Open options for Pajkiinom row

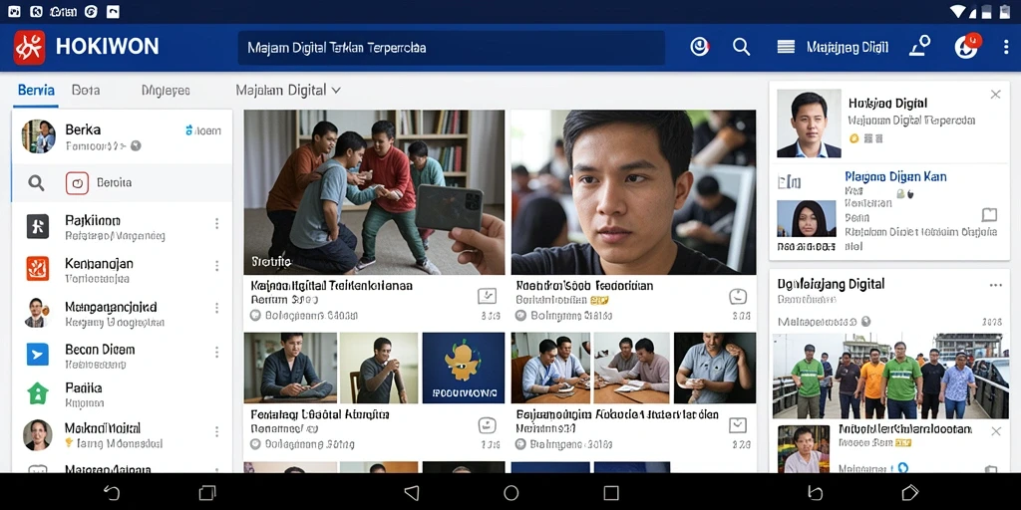pyautogui.click(x=216, y=224)
